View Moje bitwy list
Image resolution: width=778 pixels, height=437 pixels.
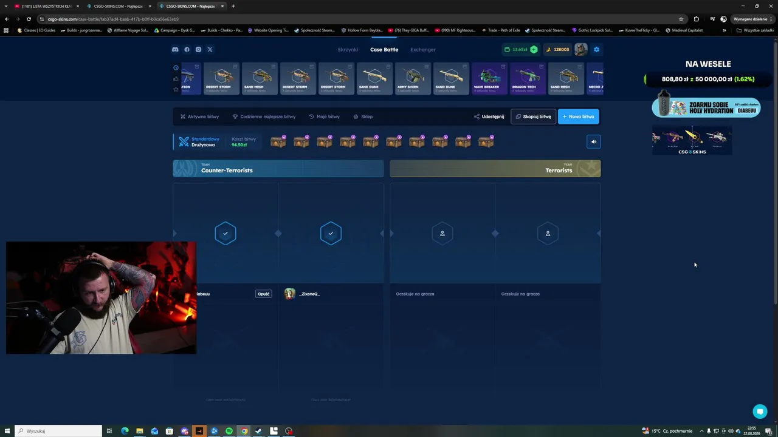pos(324,117)
